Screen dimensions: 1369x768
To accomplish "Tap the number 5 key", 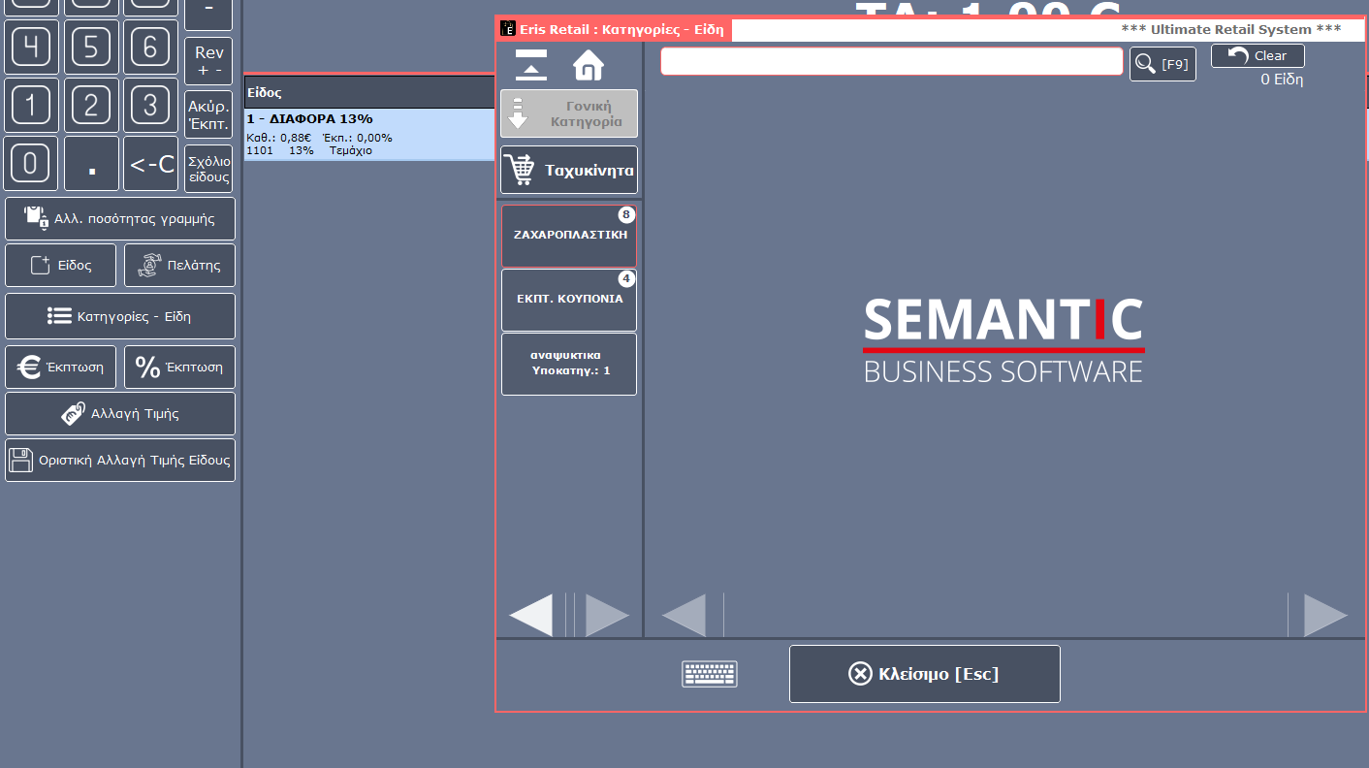I will pyautogui.click(x=91, y=48).
